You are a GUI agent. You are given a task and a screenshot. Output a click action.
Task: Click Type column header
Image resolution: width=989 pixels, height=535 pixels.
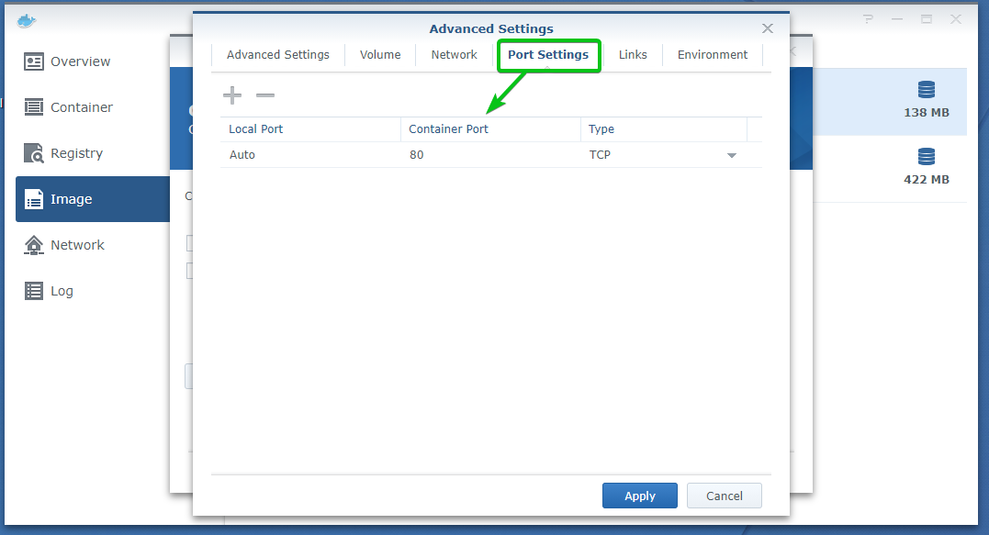tap(664, 129)
